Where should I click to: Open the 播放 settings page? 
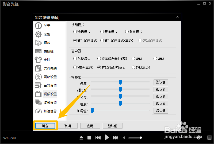coord(47,43)
